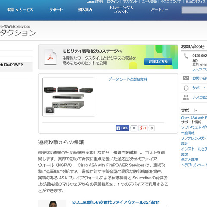Click in the header search field

(194, 10)
